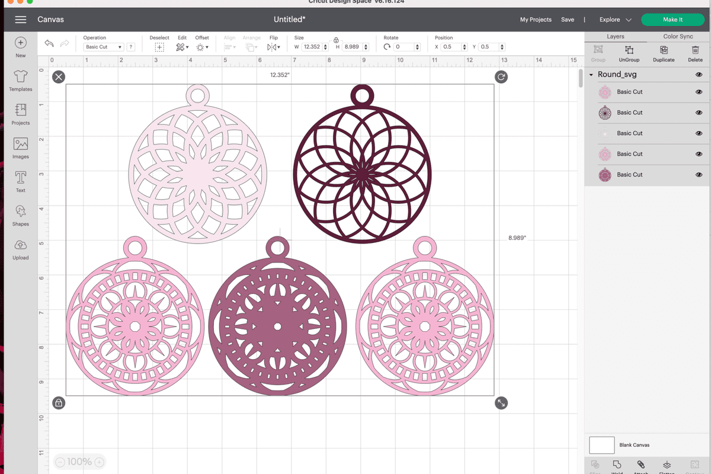711x474 pixels.
Task: Open the Images library
Action: click(21, 144)
